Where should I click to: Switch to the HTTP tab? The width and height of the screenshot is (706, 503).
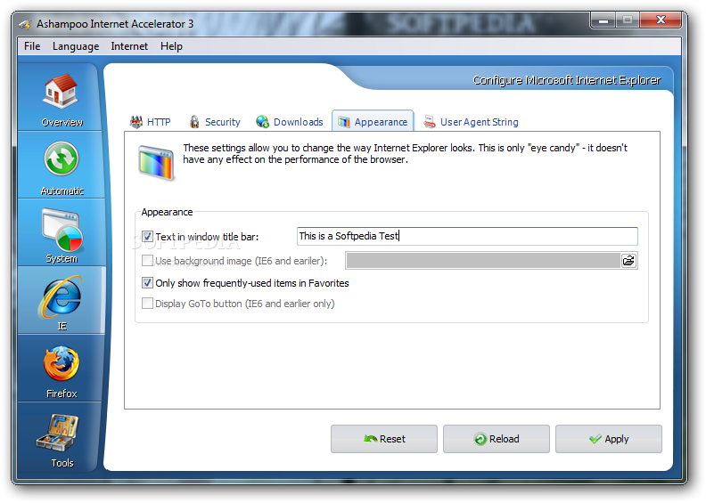(x=151, y=122)
